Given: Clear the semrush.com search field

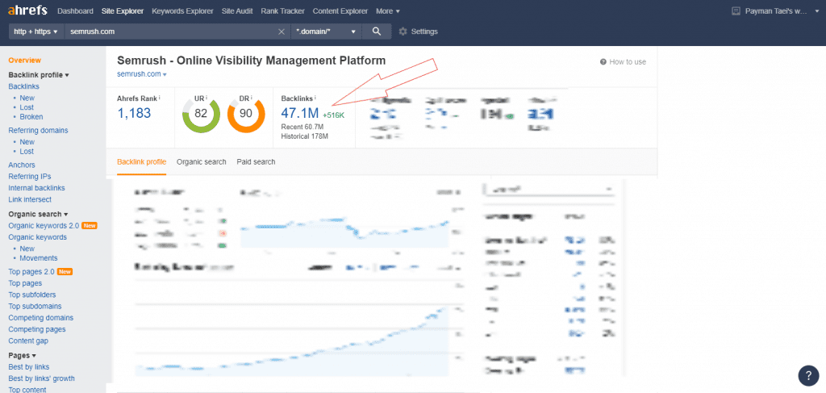Looking at the screenshot, I should pos(282,31).
